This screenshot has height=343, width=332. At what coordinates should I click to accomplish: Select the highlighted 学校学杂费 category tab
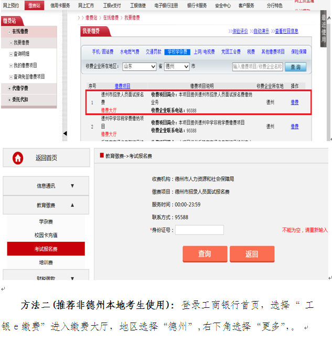177,52
